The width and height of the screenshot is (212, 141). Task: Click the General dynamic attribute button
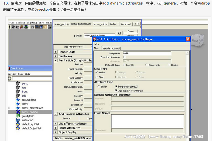pos(66,118)
